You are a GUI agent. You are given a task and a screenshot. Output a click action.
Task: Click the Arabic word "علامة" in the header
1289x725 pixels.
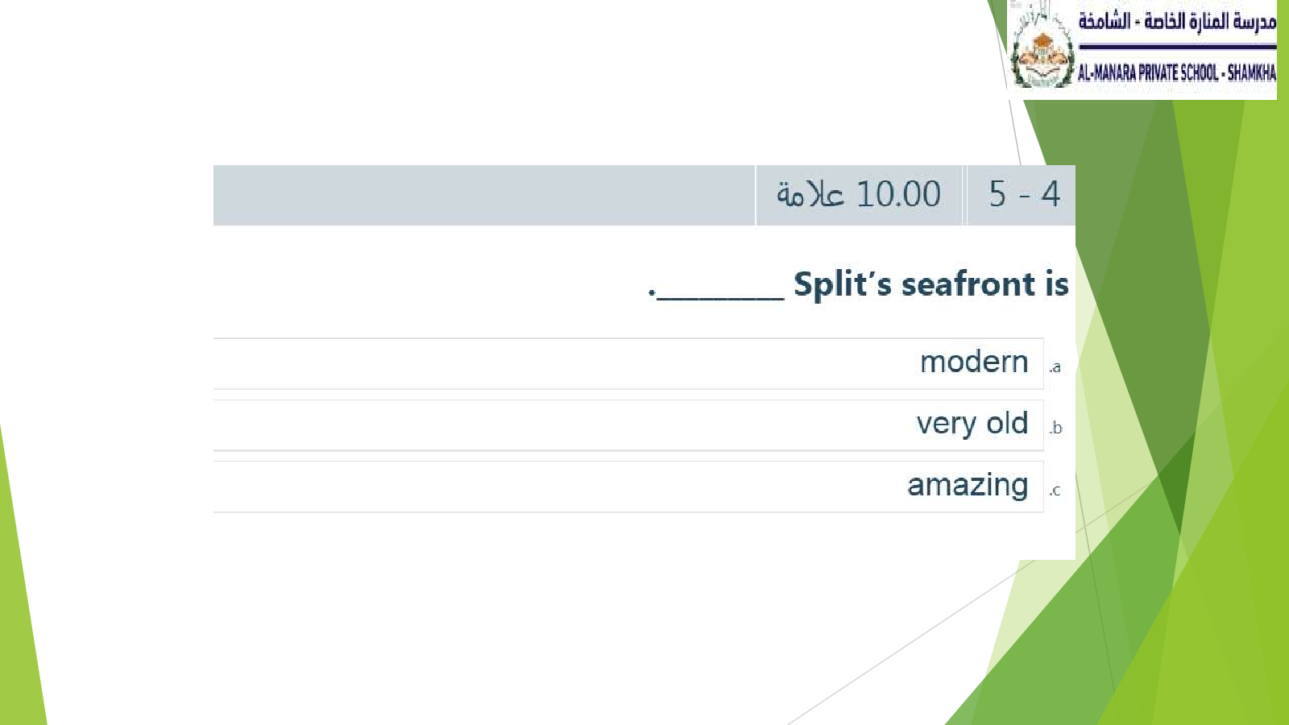[810, 195]
